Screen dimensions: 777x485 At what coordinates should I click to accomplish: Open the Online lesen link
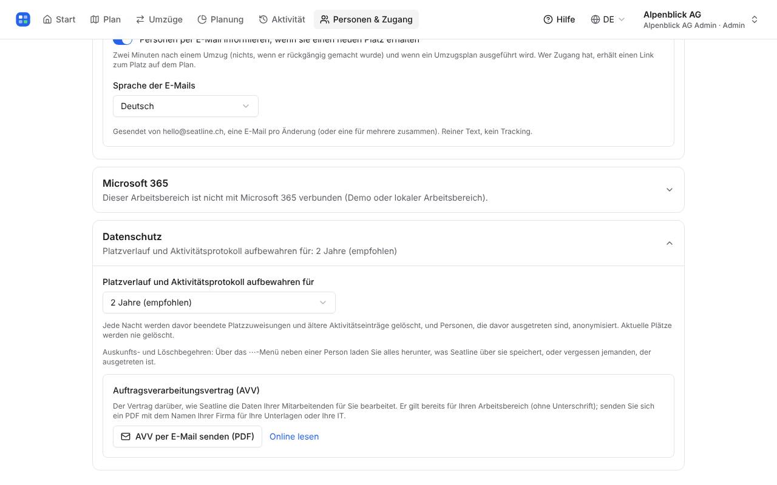tap(294, 436)
